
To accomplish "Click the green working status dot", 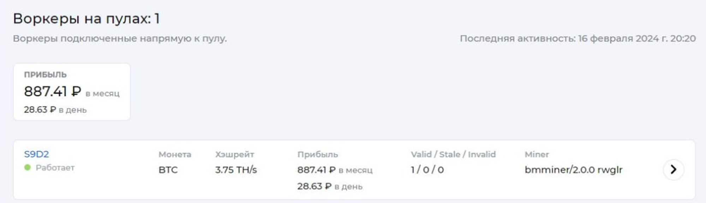I will click(x=27, y=167).
